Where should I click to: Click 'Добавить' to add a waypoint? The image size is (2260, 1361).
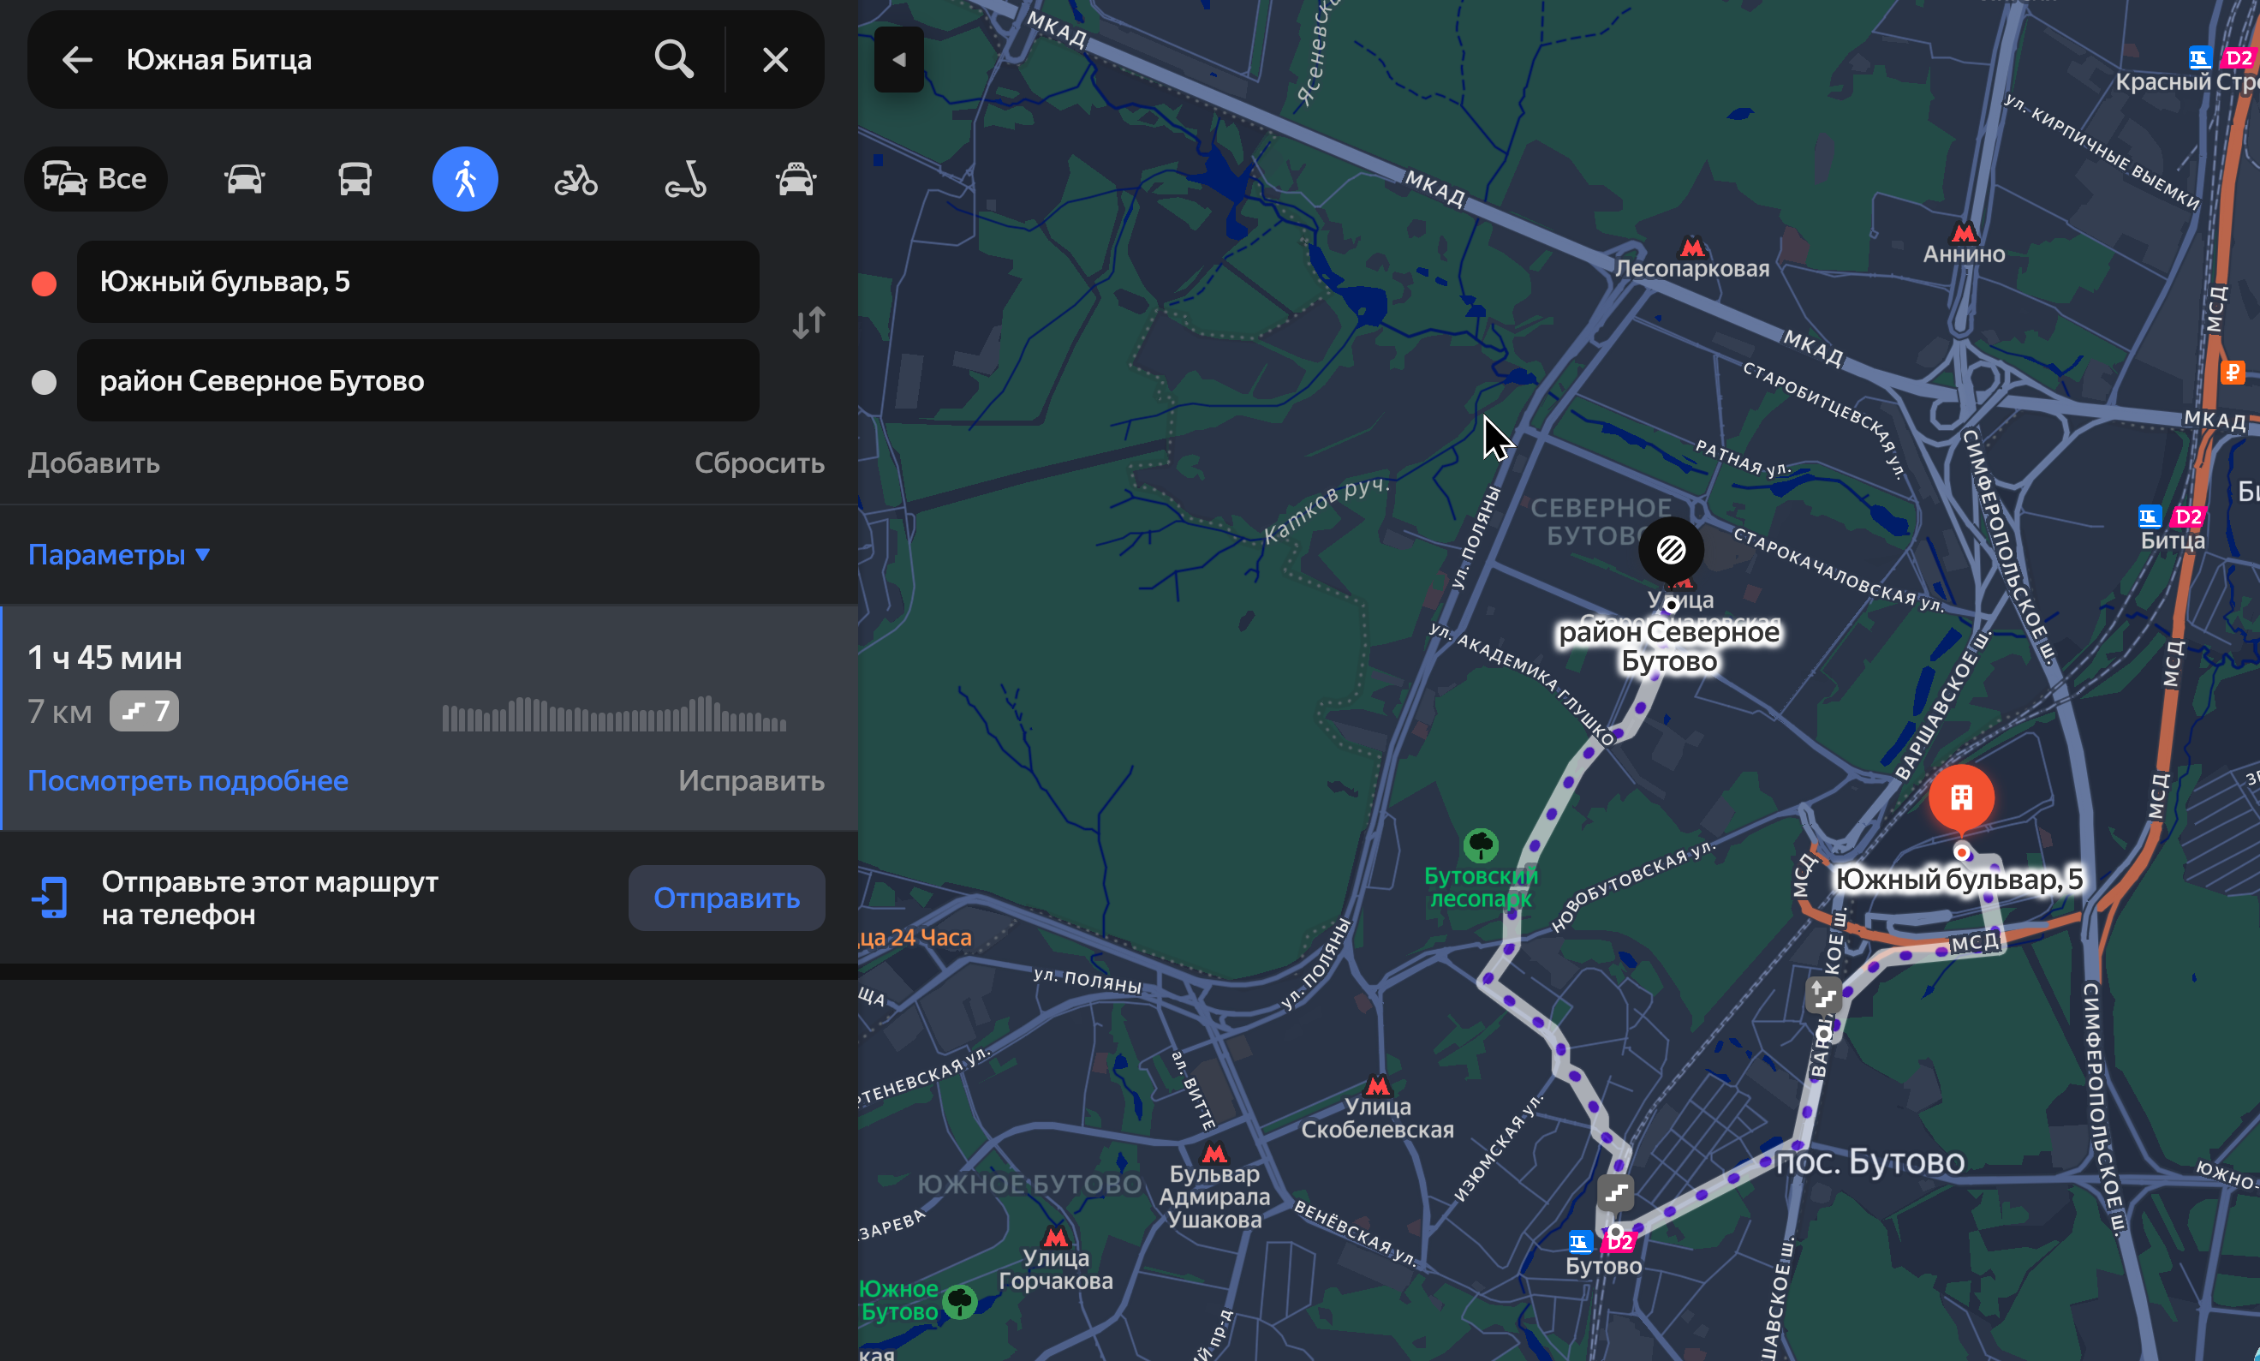pyautogui.click(x=93, y=463)
